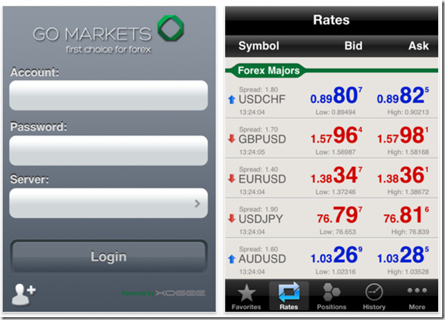The width and height of the screenshot is (445, 320).
Task: Click the EURUSD down arrow icon
Action: tap(232, 179)
